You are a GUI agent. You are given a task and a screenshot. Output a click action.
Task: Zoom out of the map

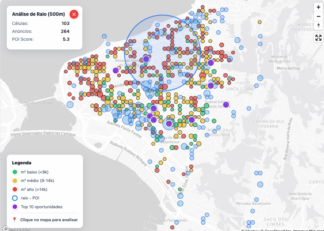[318, 16]
